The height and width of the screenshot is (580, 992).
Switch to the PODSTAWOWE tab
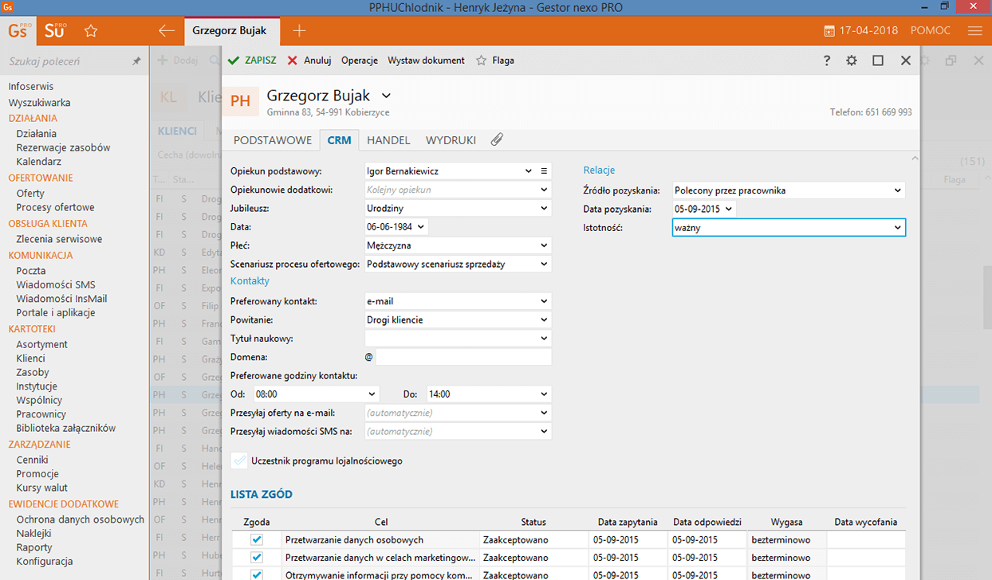(x=272, y=140)
